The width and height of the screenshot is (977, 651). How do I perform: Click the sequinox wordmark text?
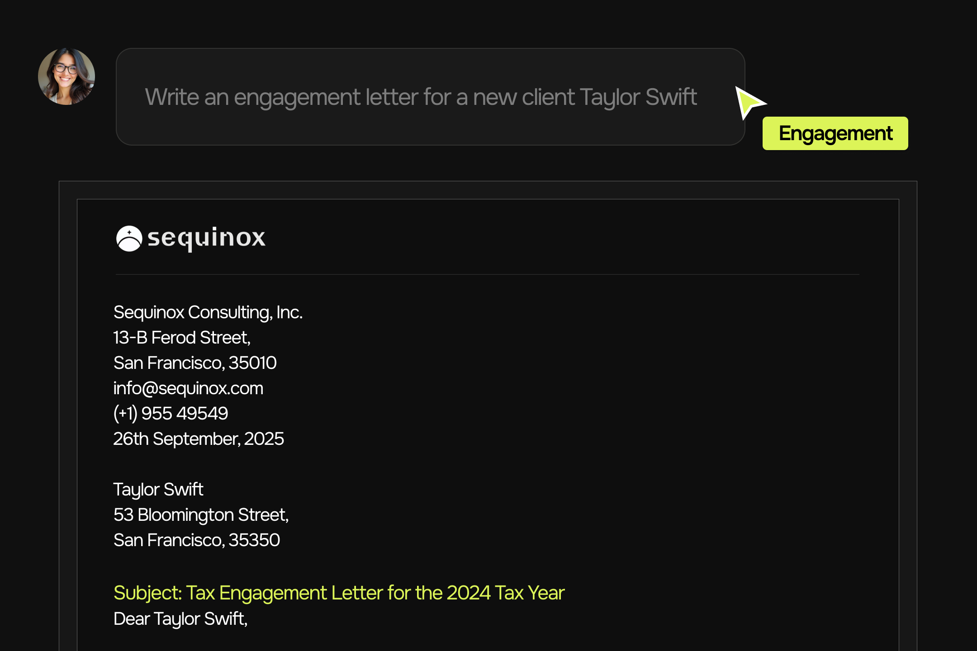tap(206, 238)
